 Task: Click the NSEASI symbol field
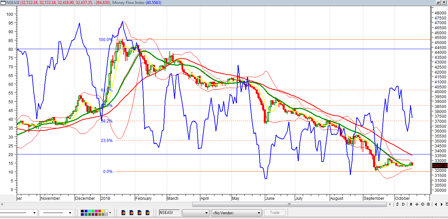click(170, 213)
